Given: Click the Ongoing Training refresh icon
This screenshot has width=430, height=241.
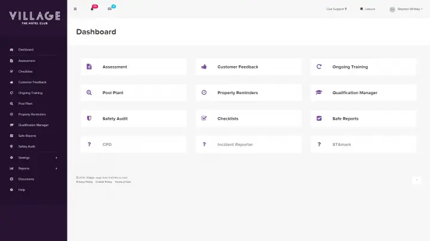Looking at the screenshot, I should point(319,67).
